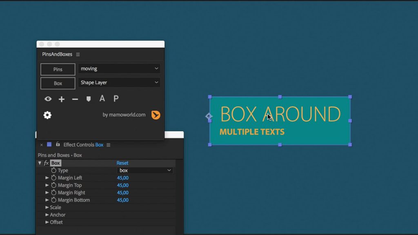Click the Pins button
The width and height of the screenshot is (418, 235).
[58, 69]
